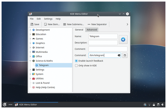Open the Help menu
Viewport: 167px width, 109px height.
click(x=58, y=19)
